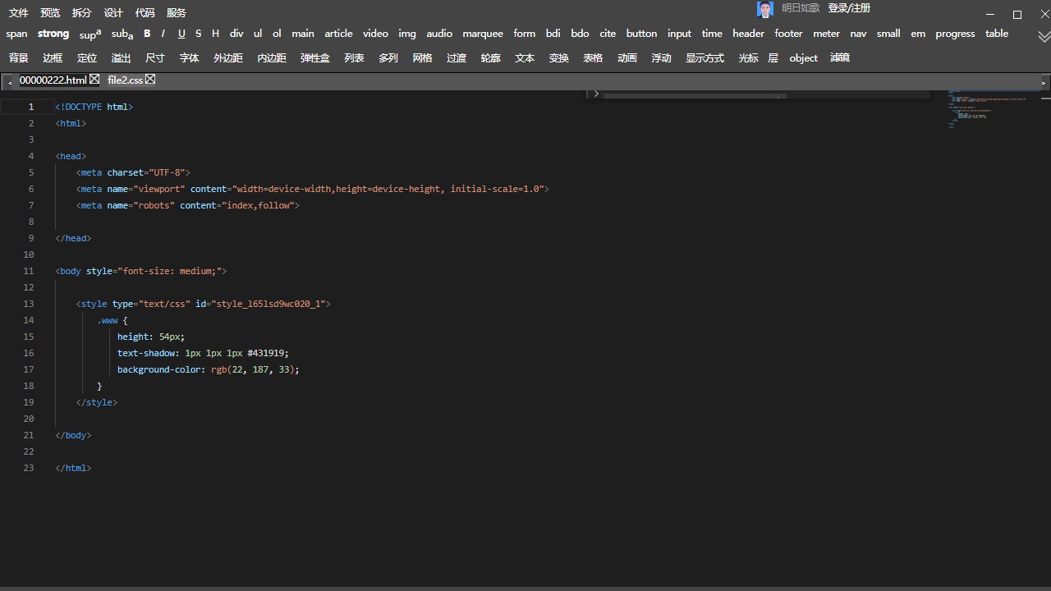Open the 背景 background style option
1051x591 pixels.
point(18,58)
